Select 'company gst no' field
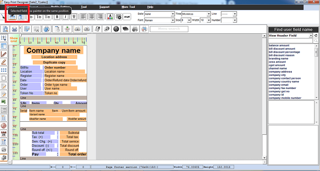Image resolution: width=320 pixels, height=171 pixels. [279, 91]
